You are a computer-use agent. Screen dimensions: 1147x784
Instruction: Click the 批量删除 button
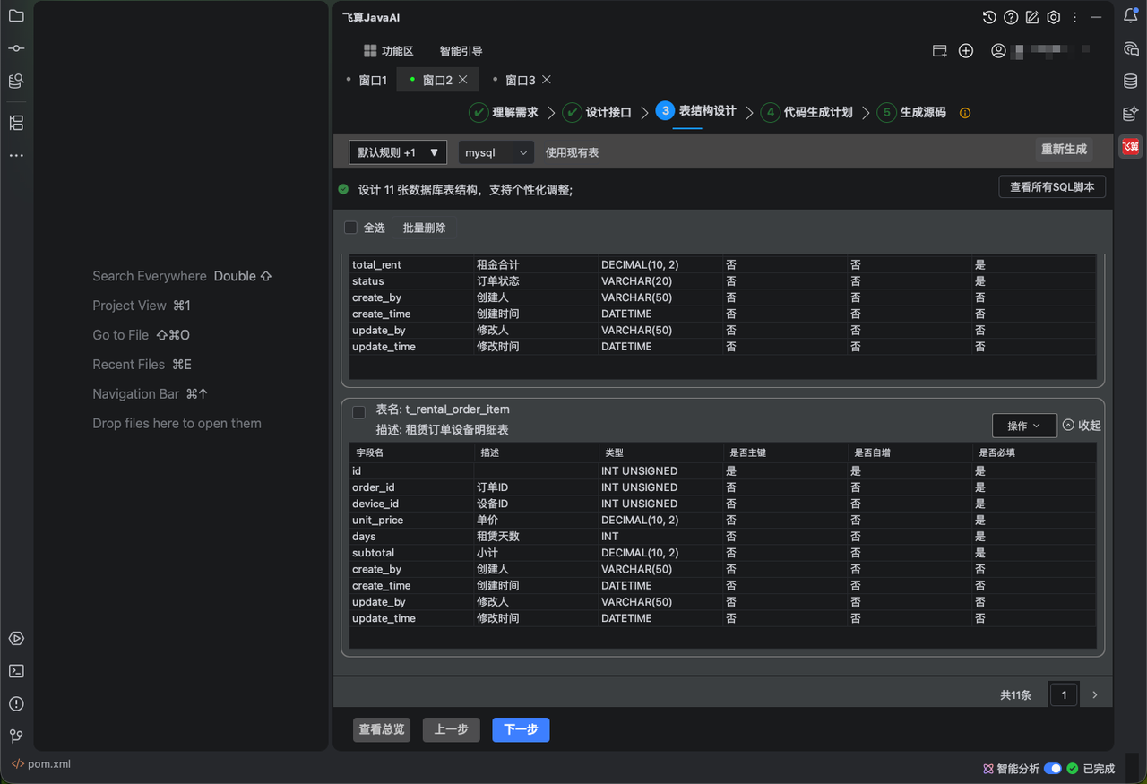424,228
